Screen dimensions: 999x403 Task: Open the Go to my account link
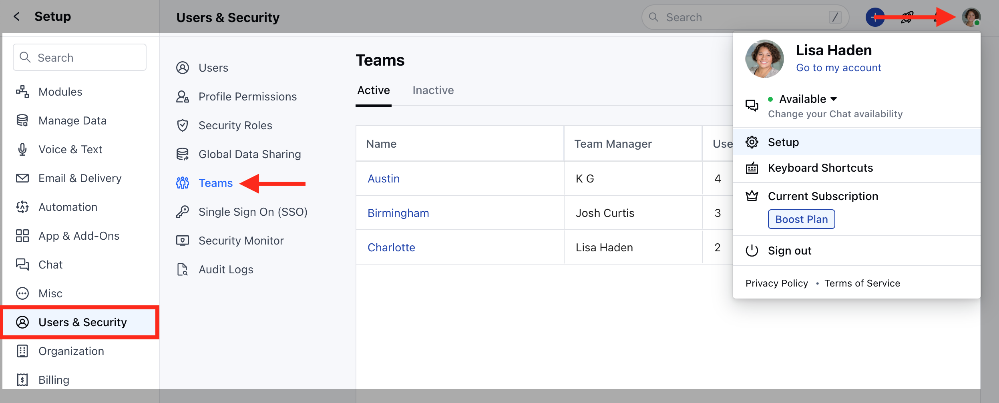[x=838, y=68]
